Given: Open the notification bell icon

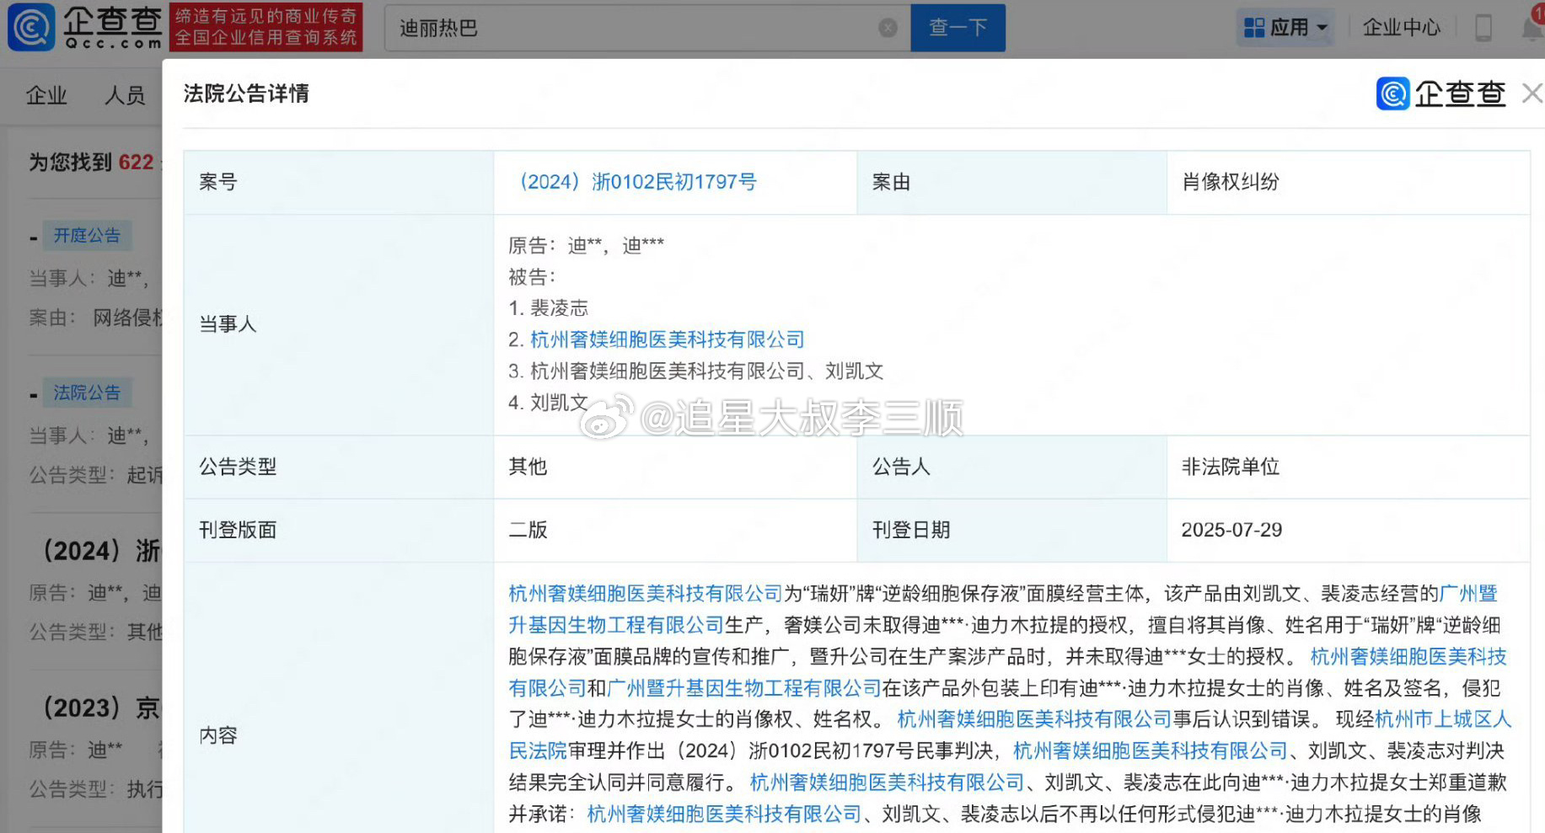Looking at the screenshot, I should click(1533, 28).
